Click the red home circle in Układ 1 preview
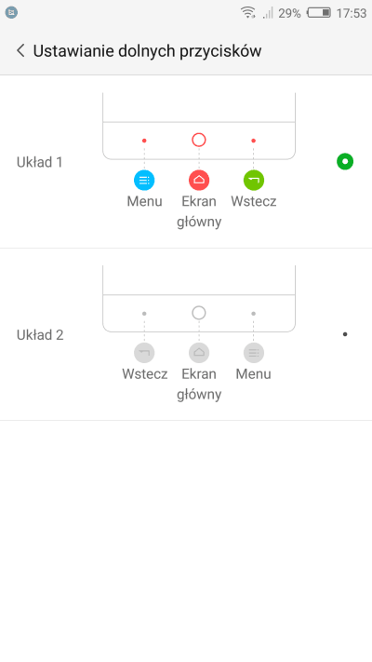 point(199,140)
